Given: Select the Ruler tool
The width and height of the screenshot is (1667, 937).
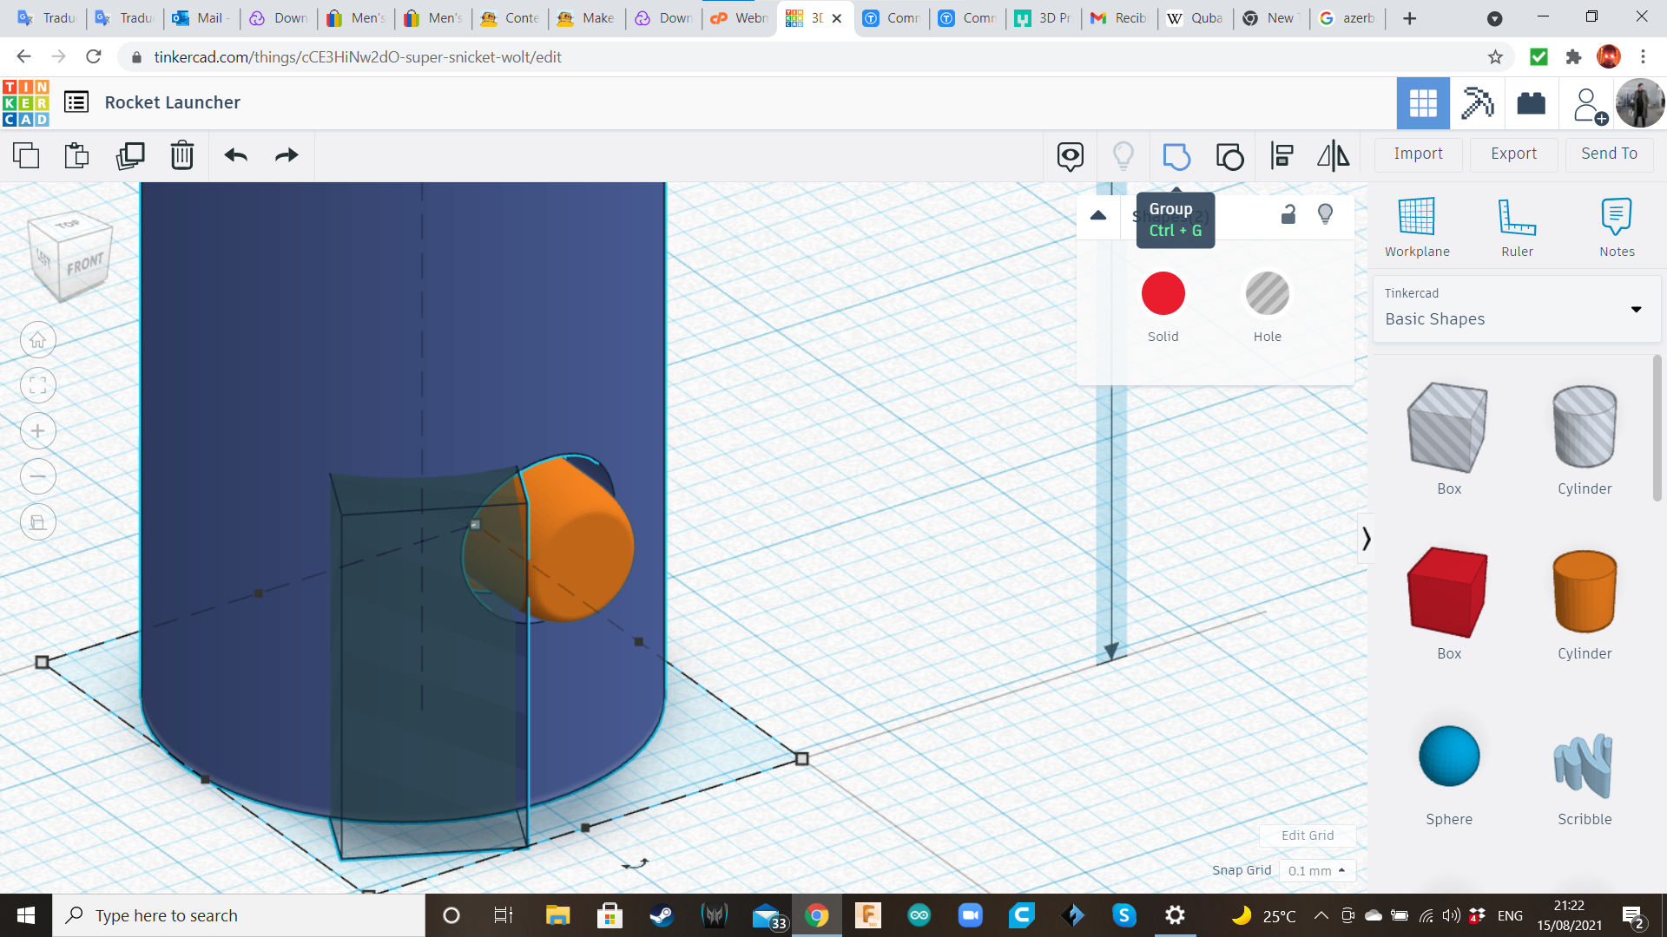Looking at the screenshot, I should tap(1517, 226).
